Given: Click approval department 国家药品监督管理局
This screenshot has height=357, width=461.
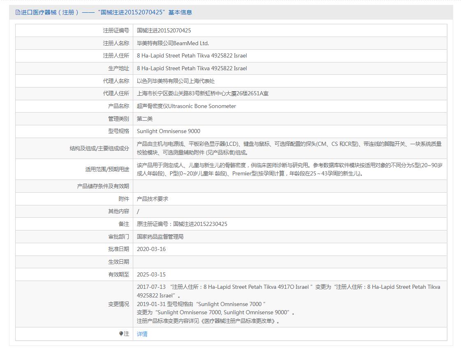Looking at the screenshot, I should (160, 237).
